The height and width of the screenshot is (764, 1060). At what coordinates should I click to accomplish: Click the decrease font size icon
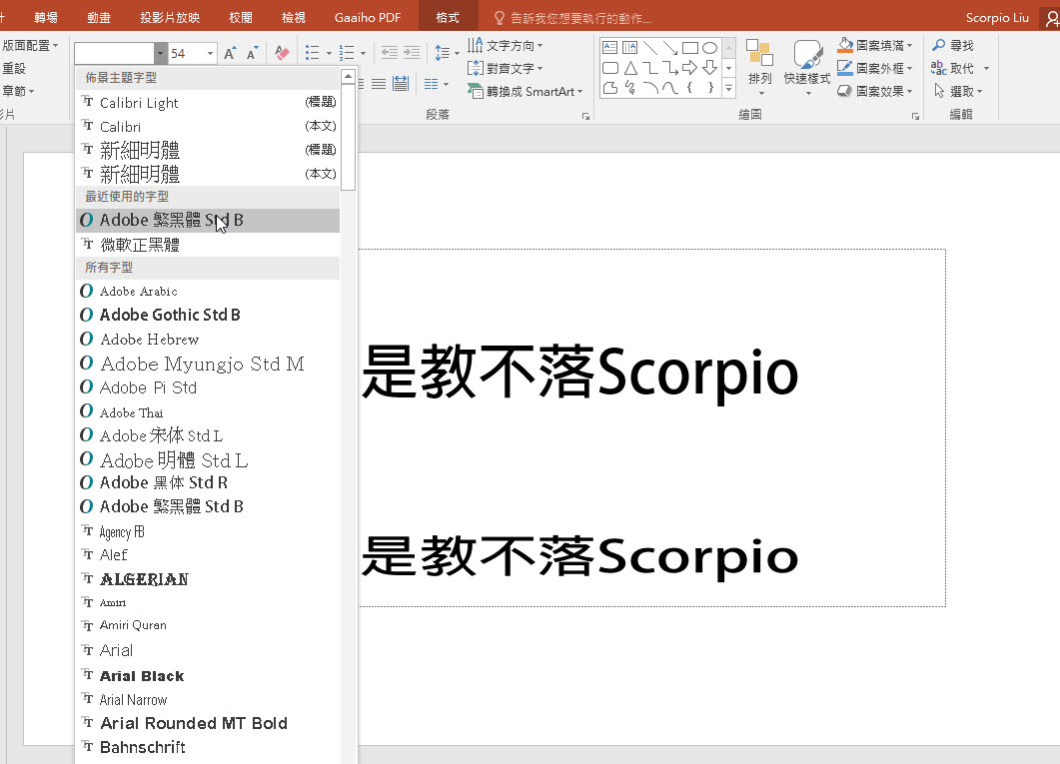[253, 53]
